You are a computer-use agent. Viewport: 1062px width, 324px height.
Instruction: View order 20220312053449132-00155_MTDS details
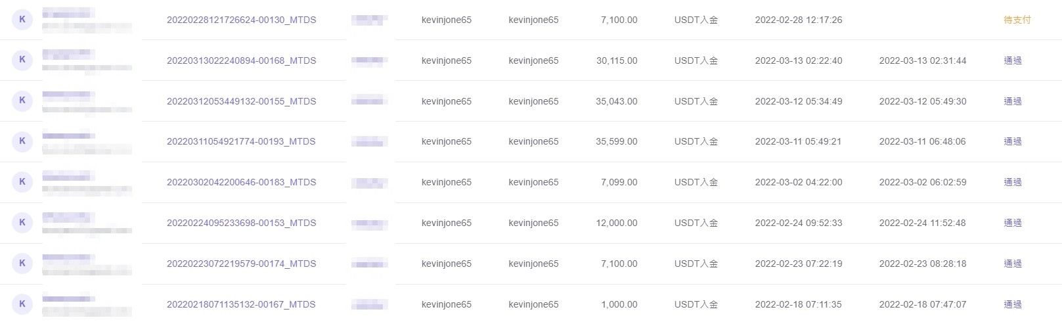coord(241,101)
